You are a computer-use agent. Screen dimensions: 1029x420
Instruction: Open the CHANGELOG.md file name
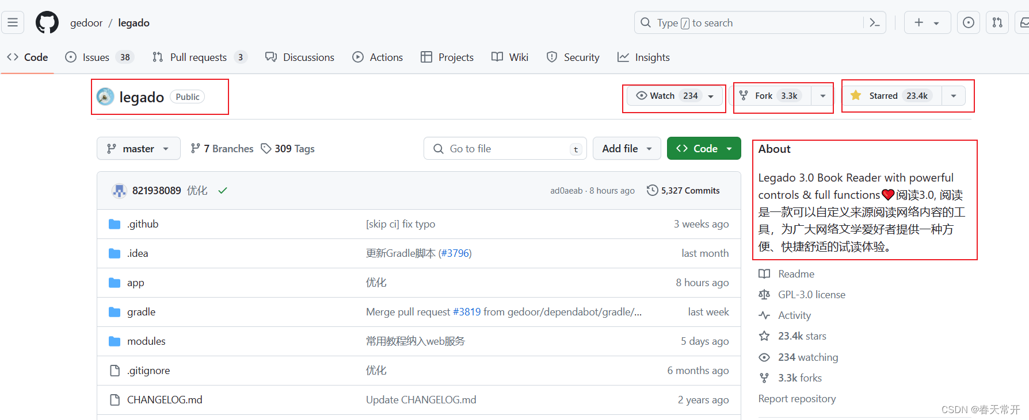pyautogui.click(x=165, y=400)
